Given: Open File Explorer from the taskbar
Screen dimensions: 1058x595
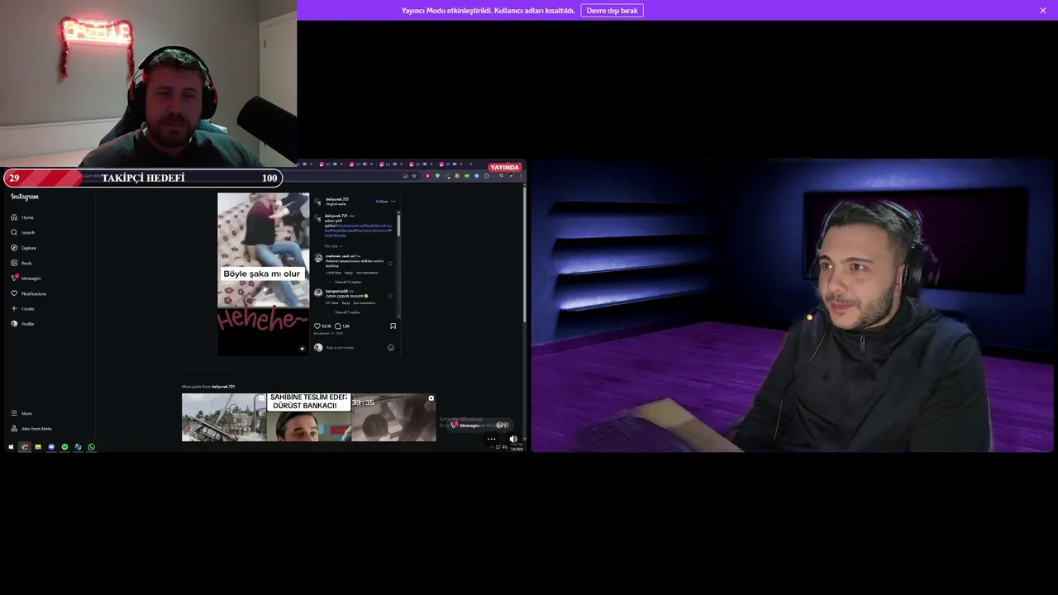Looking at the screenshot, I should (38, 447).
